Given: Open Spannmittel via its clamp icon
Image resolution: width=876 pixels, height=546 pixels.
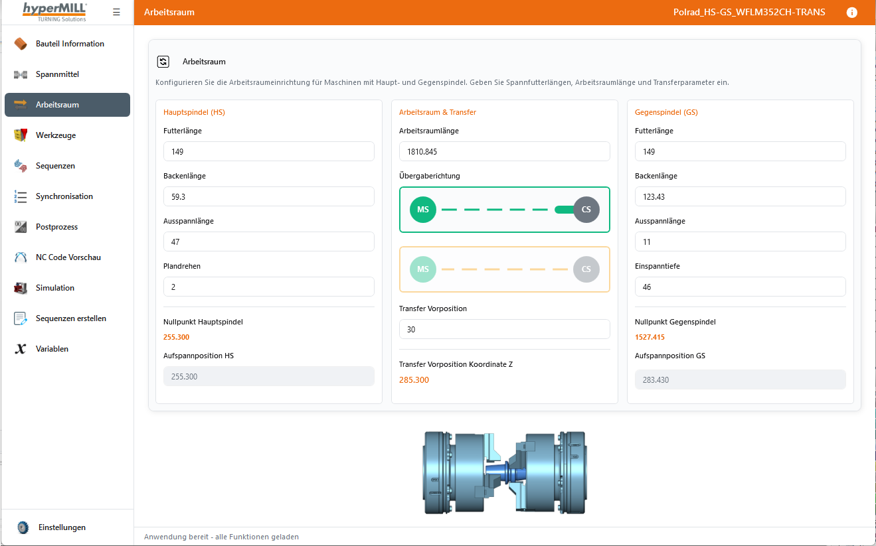Looking at the screenshot, I should pos(21,74).
